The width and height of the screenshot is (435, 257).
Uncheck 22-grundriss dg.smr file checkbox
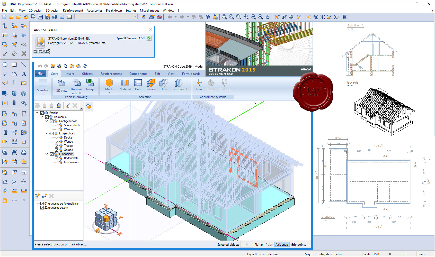42,208
